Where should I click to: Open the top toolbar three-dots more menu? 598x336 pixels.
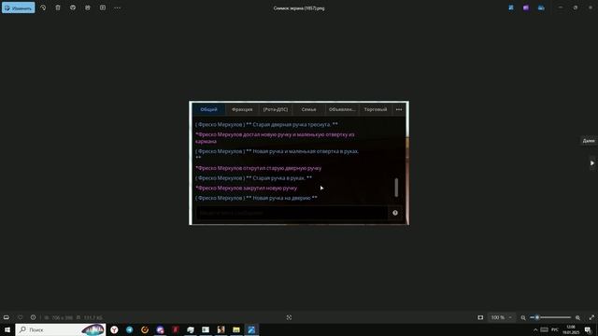(x=118, y=7)
